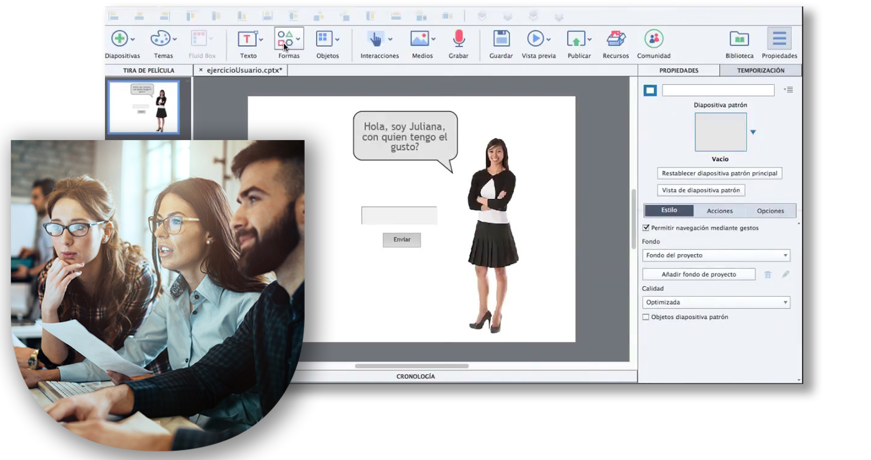Expand the Temas dropdown arrow
Screen dimensions: 871x460
point(175,39)
